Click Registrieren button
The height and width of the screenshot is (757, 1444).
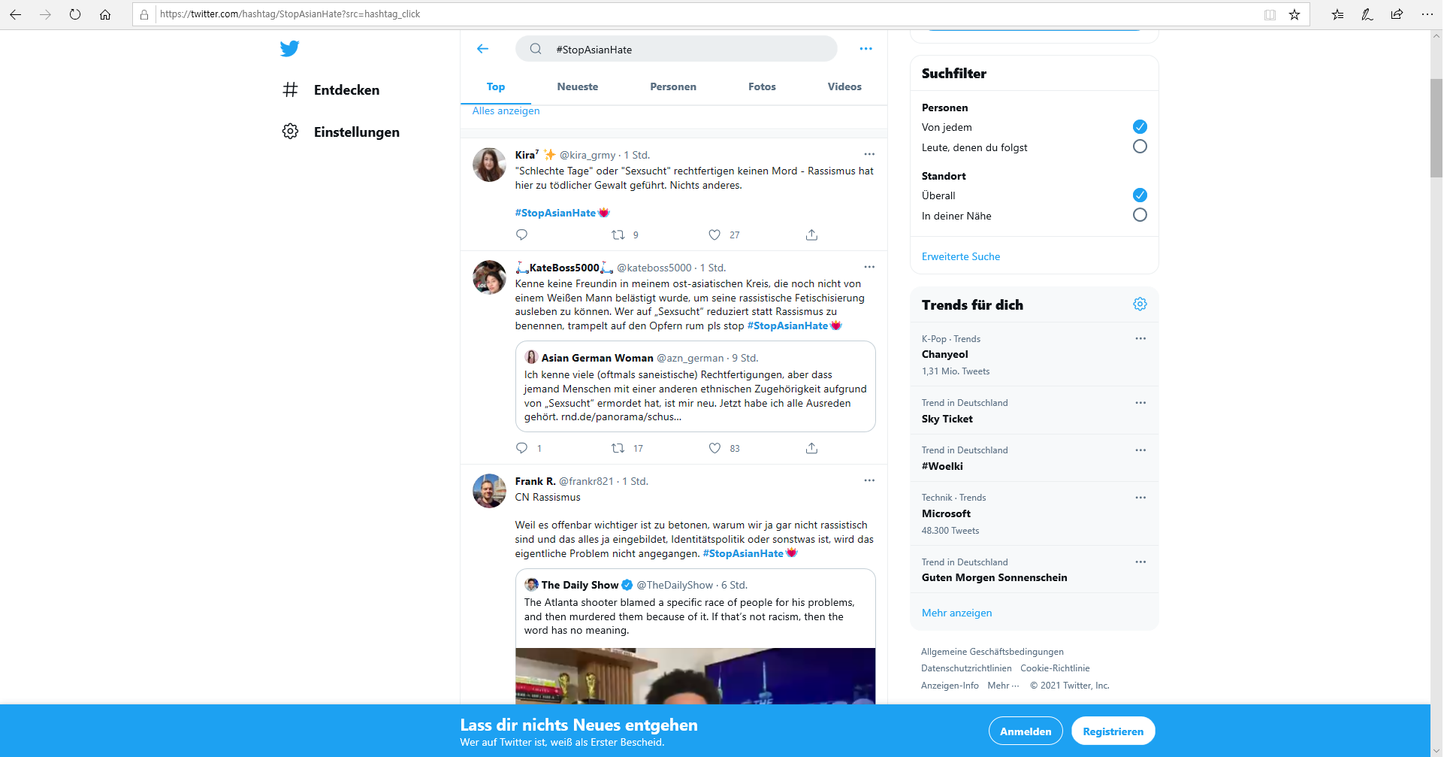tap(1113, 731)
